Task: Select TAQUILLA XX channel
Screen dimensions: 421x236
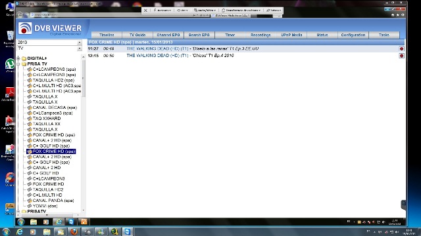Action: (47, 124)
